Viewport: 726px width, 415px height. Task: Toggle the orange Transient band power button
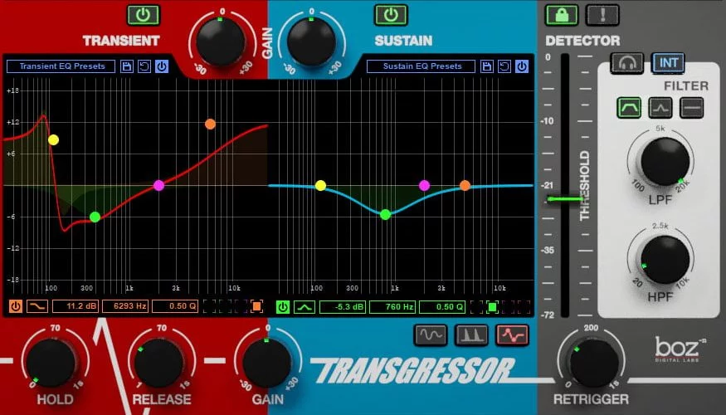point(16,306)
